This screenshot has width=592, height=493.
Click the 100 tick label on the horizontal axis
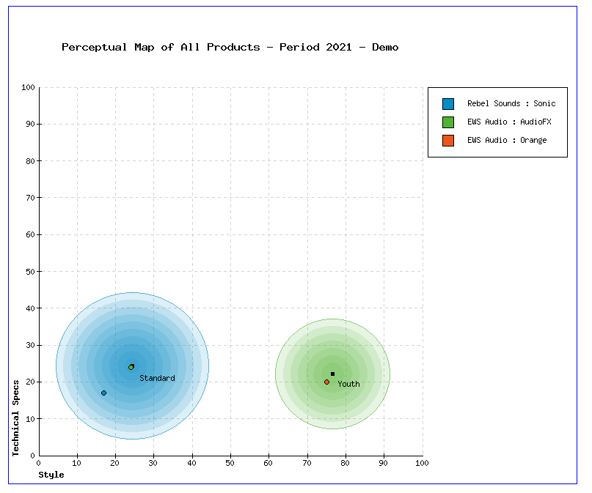[x=422, y=462]
